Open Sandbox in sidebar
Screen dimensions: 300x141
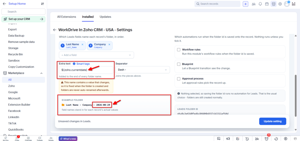(14, 61)
